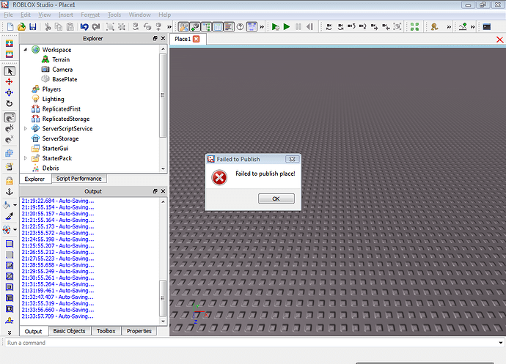Viewport: 506px width, 364px height.
Task: Switch to the Toolbox tab
Action: tap(106, 331)
